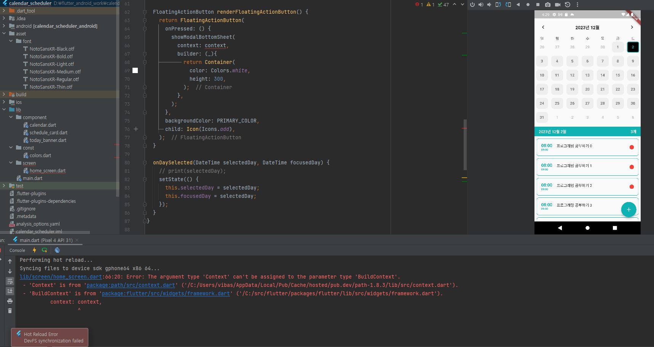The width and height of the screenshot is (654, 347).
Task: Click the emulator toolbar Home circle icon
Action: pyautogui.click(x=528, y=5)
